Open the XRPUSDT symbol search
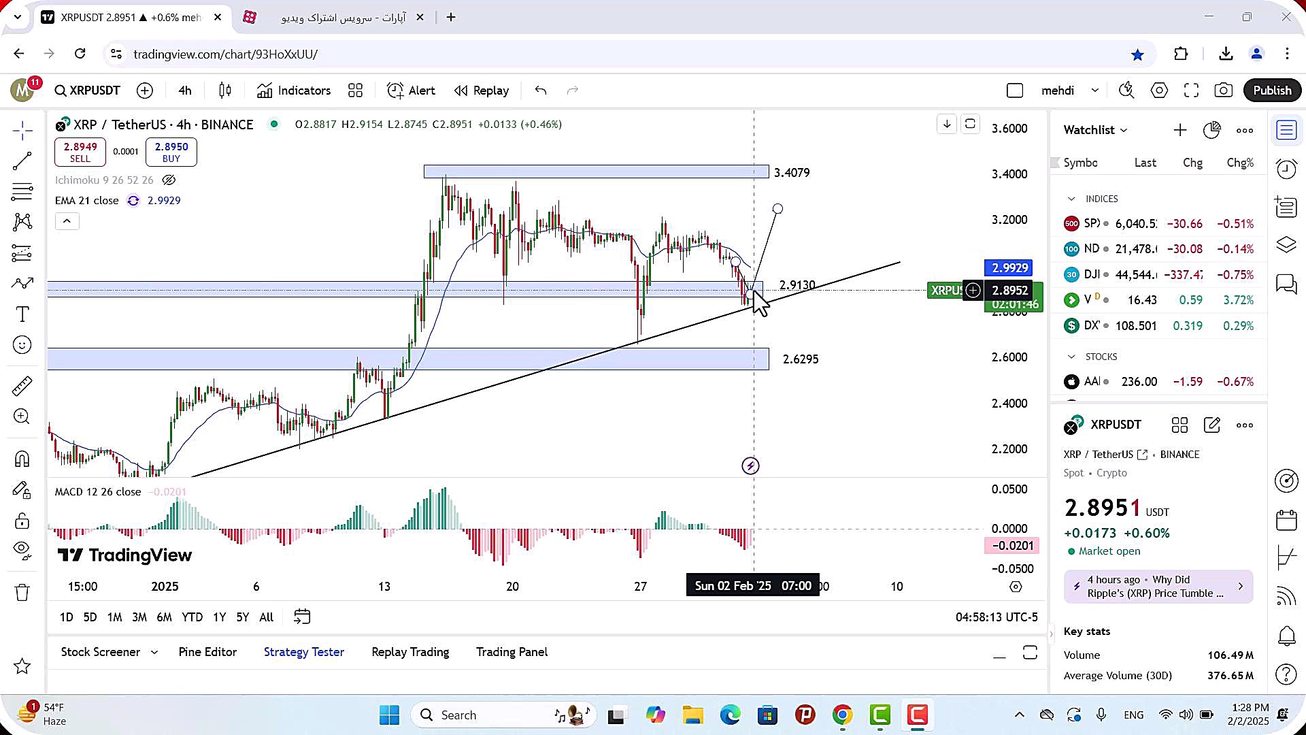 [x=88, y=91]
